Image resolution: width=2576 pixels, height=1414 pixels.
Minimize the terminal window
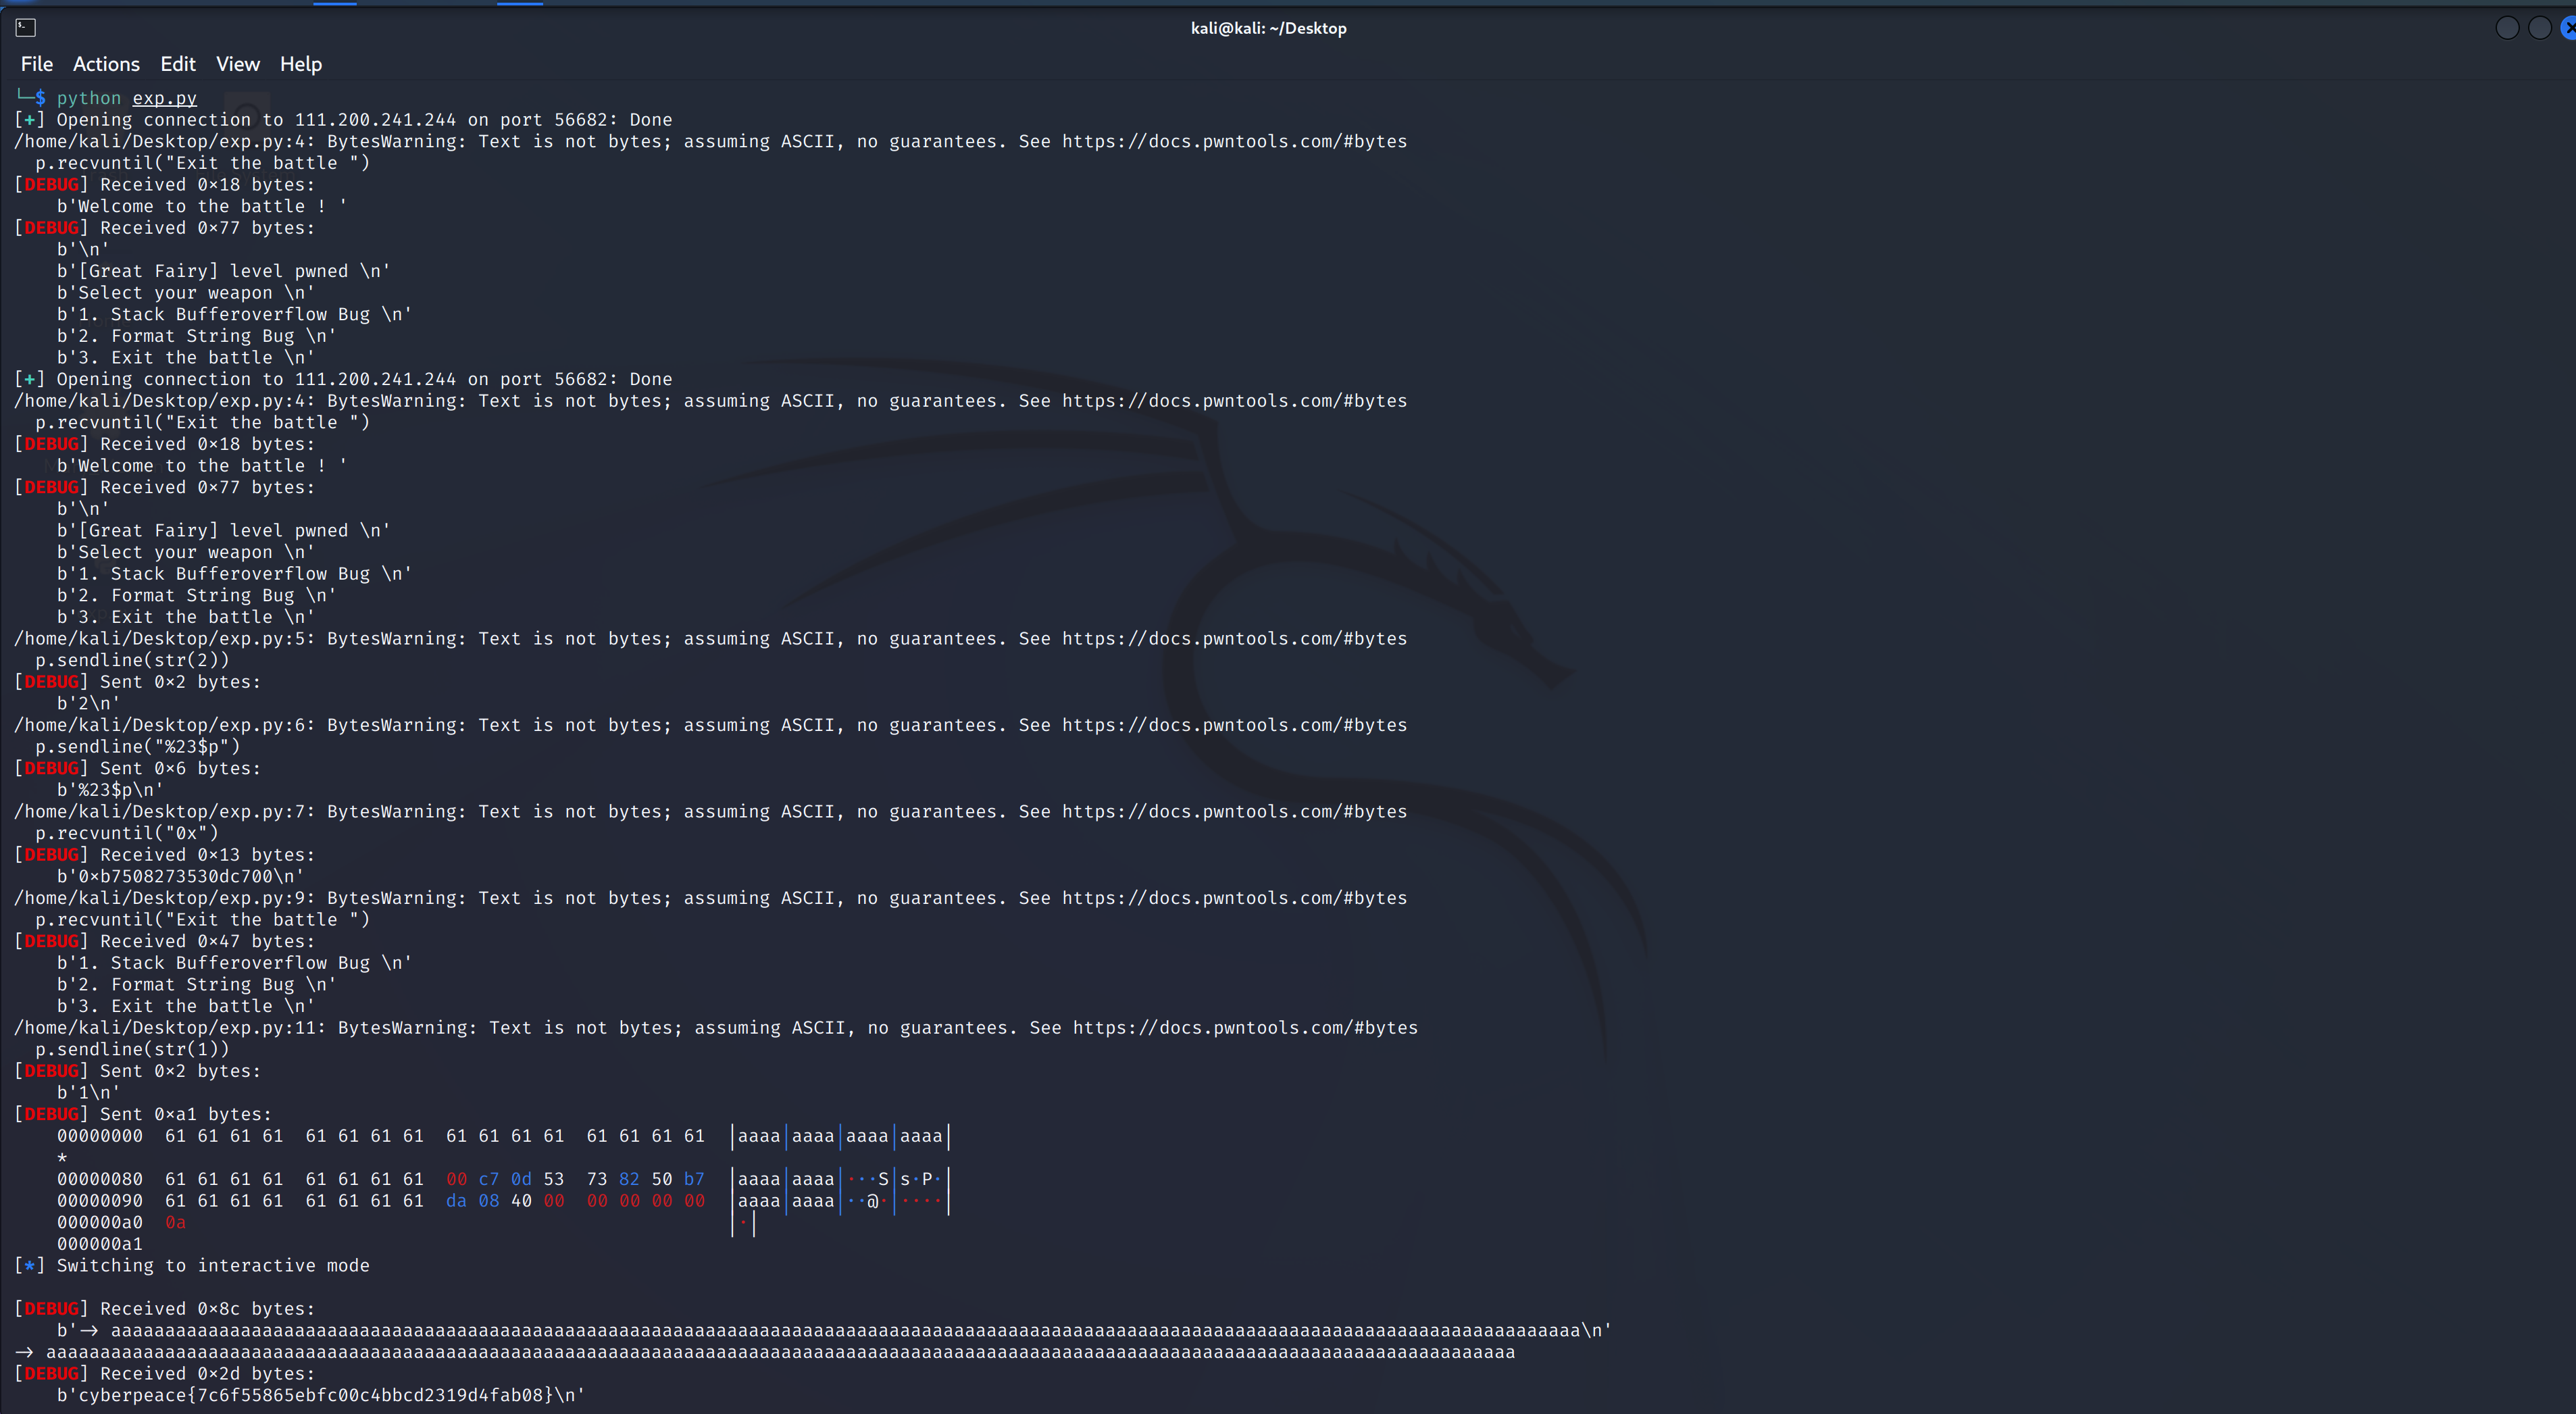2507,28
